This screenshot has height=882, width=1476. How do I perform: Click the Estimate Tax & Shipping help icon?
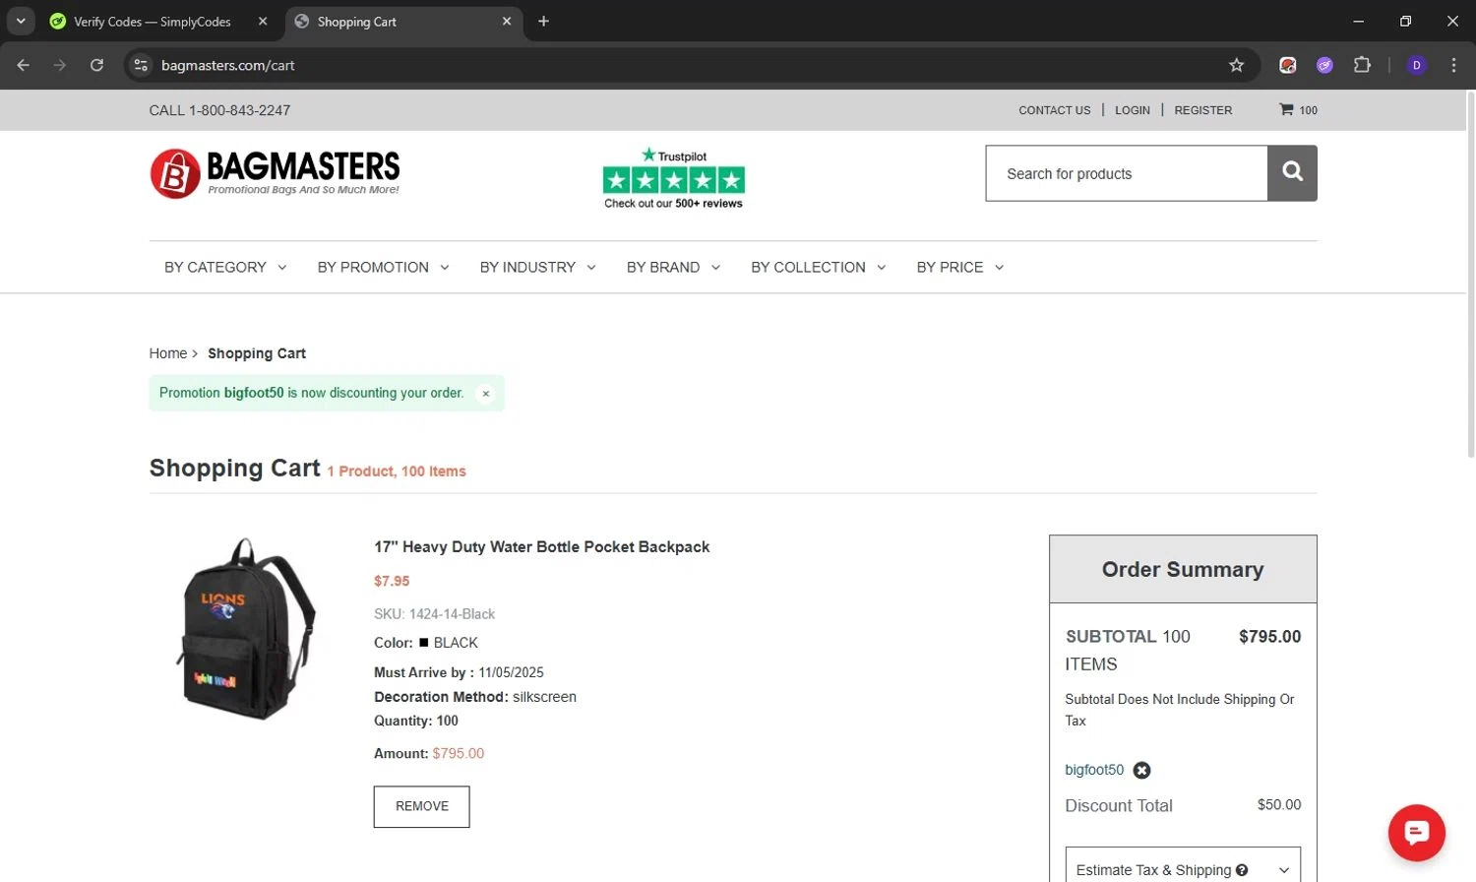coord(1242,869)
